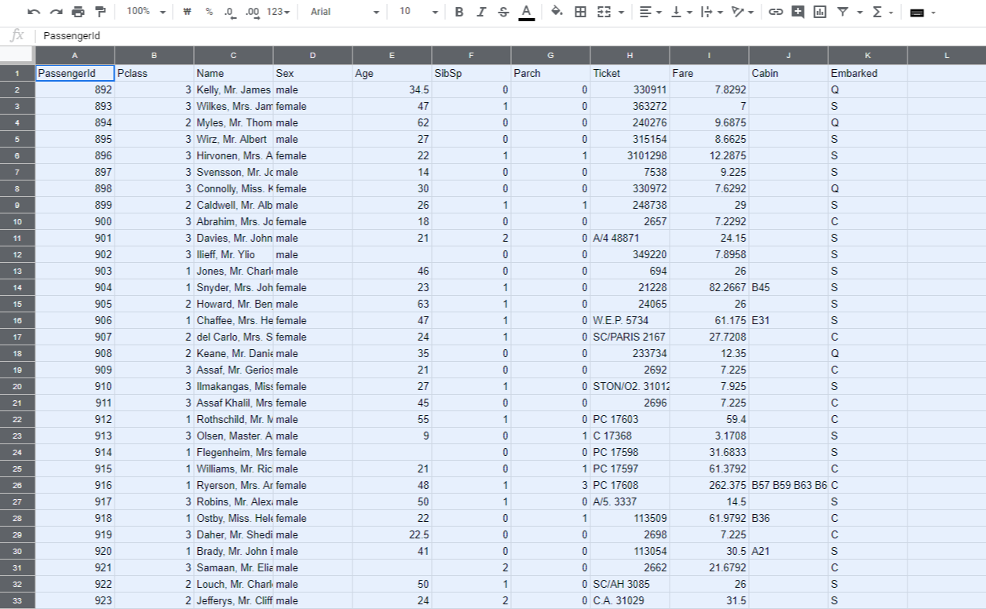Decrease decimal places
The width and height of the screenshot is (986, 609).
click(230, 12)
